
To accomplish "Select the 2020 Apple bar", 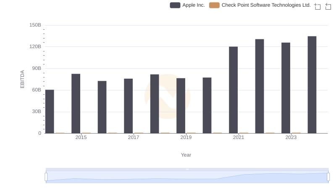I will [207, 106].
